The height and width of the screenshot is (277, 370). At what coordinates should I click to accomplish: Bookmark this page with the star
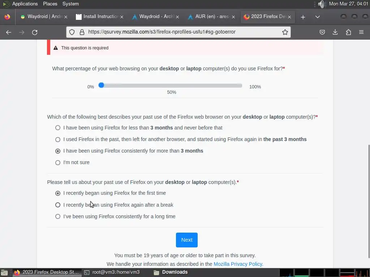coord(285,32)
